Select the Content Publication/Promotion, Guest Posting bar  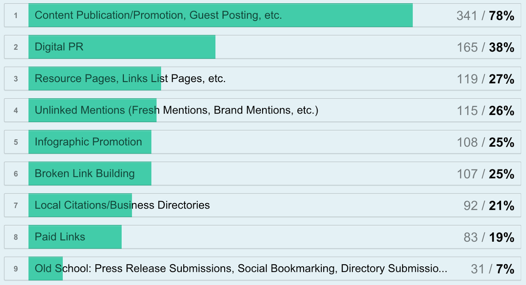221,15
